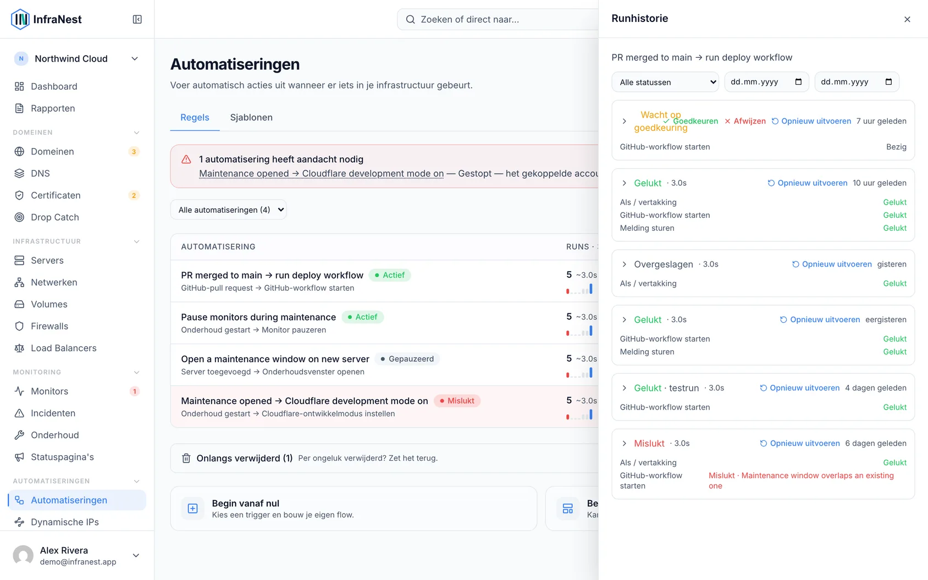Click the search magnifier icon
Screen dimensions: 928x580
[x=410, y=19]
